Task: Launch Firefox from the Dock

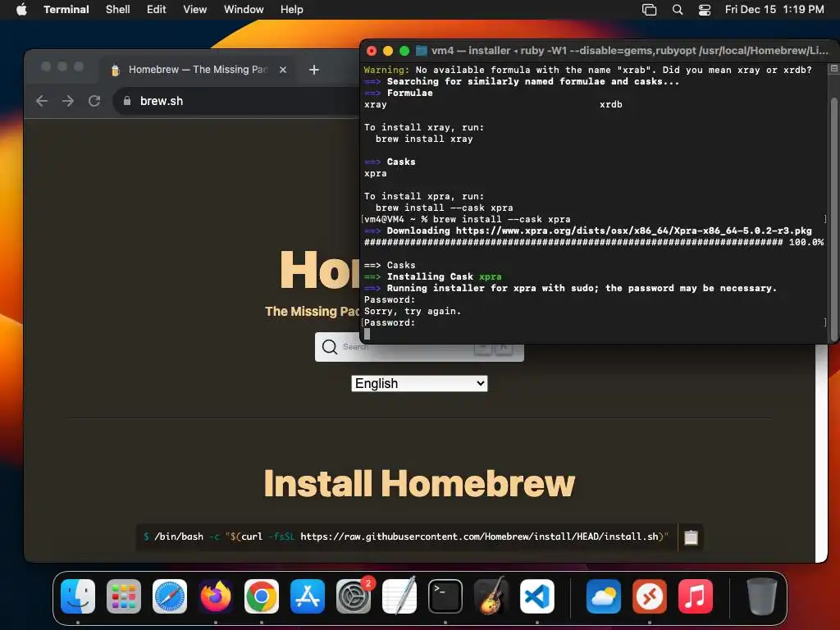Action: click(216, 596)
